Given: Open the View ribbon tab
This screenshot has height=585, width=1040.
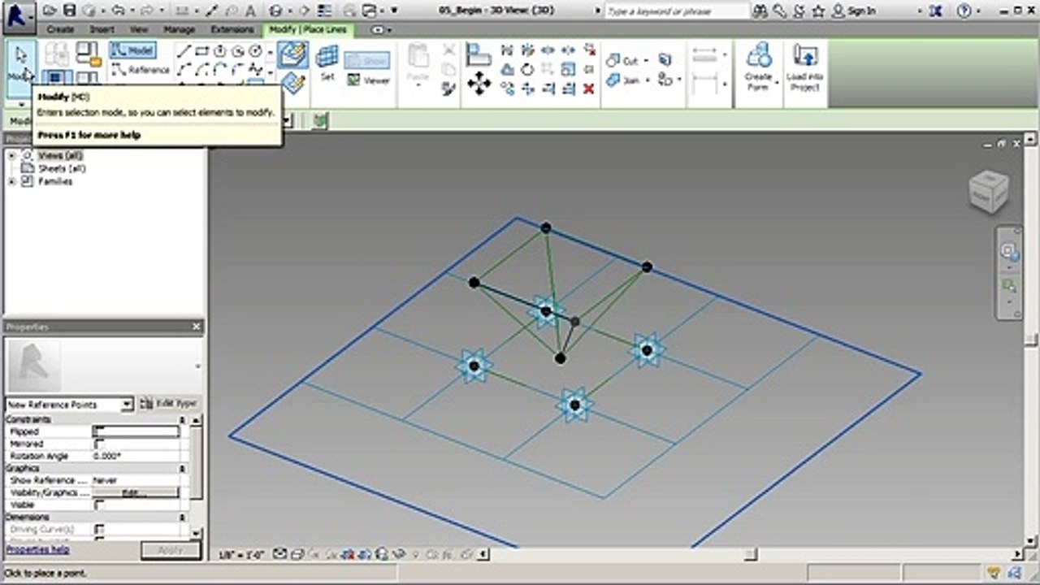Looking at the screenshot, I should point(139,29).
